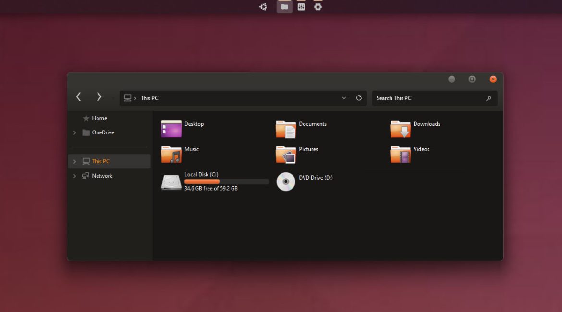The image size is (562, 312).
Task: Click the Local Disk (C:) label
Action: (x=201, y=174)
